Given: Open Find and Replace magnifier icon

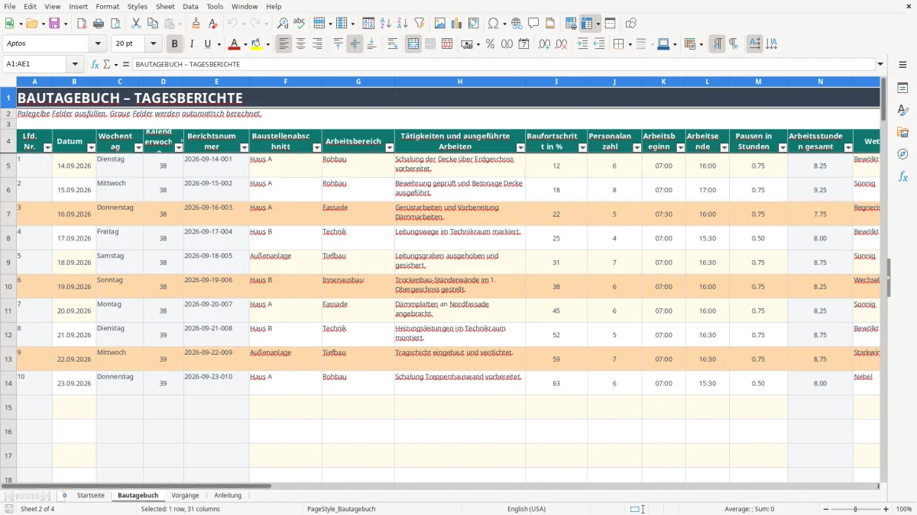Looking at the screenshot, I should tap(282, 24).
